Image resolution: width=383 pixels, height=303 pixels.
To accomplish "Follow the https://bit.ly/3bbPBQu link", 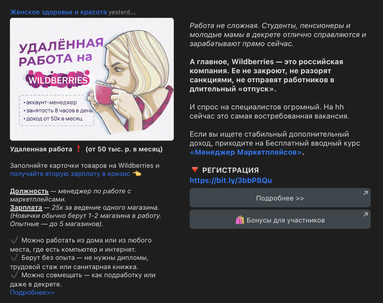I will [x=231, y=181].
